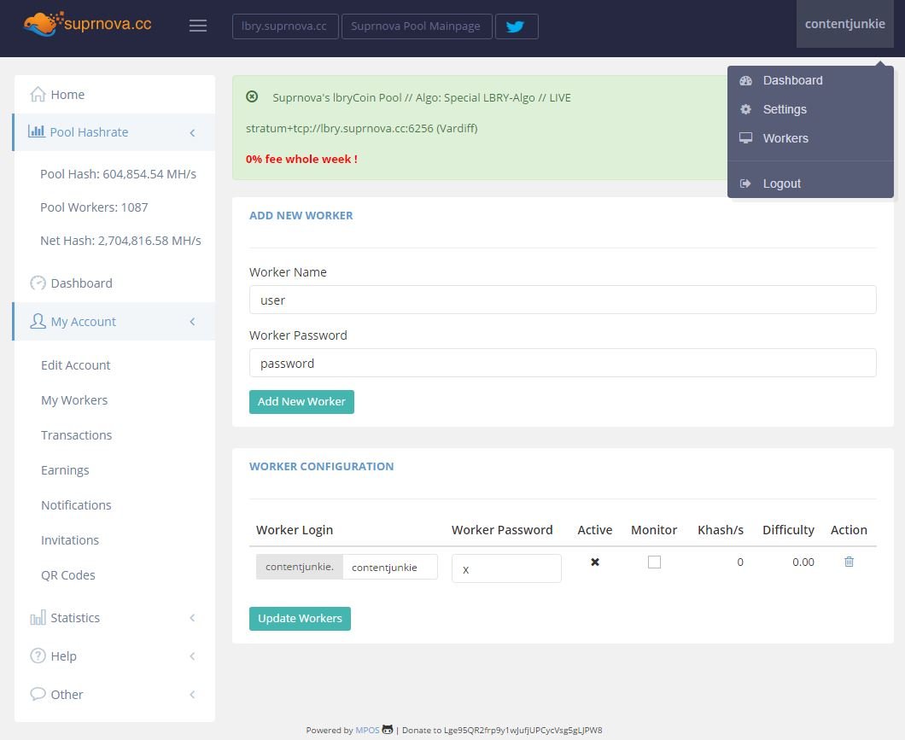
Task: Click the Home house icon
Action: pyautogui.click(x=38, y=94)
